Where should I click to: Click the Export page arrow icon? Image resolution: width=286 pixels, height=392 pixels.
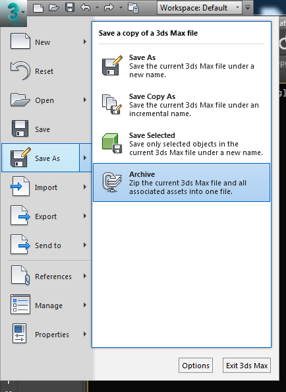pos(20,215)
